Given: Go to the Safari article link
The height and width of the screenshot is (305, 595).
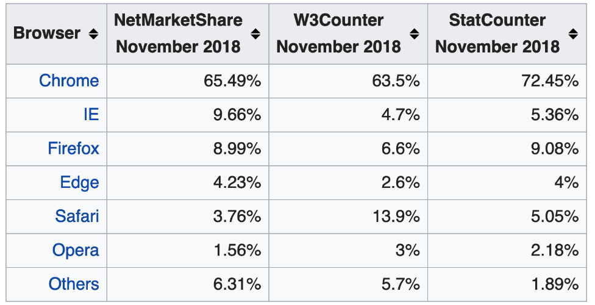Looking at the screenshot, I should coord(77,216).
